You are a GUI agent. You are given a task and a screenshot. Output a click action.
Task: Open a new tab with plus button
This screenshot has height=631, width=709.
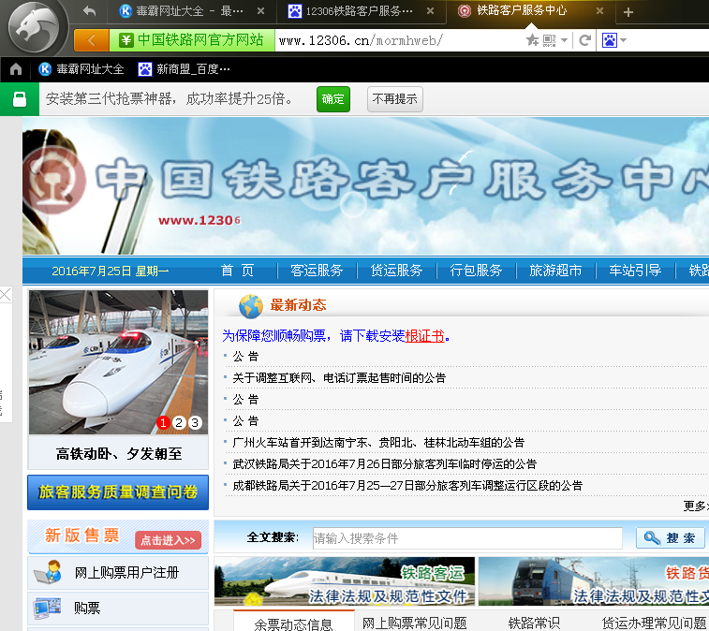pos(628,12)
